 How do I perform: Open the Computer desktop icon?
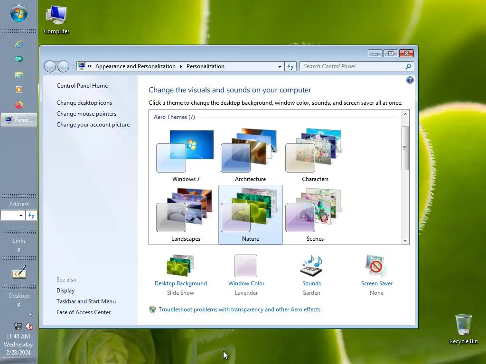tap(56, 20)
